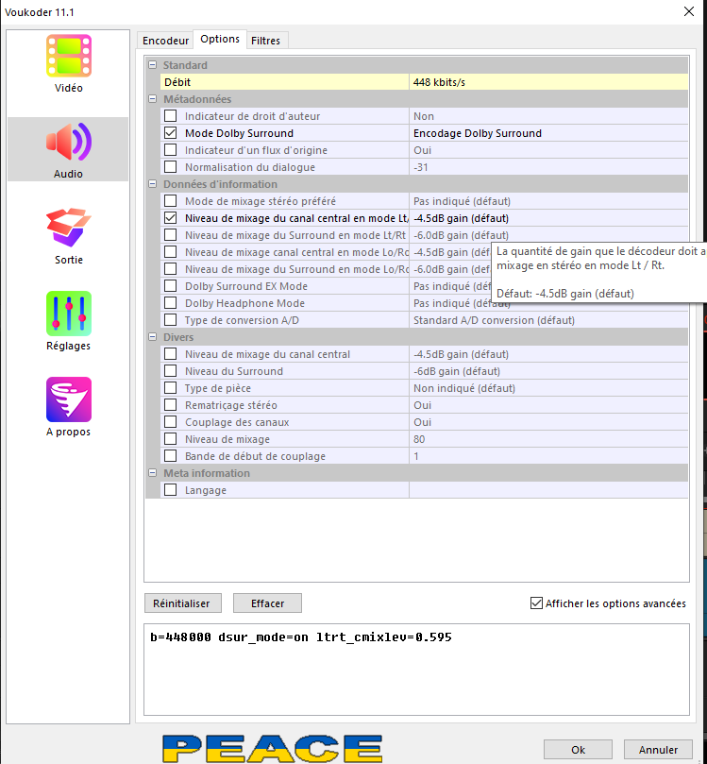Switch to the Filtres tab

(x=266, y=41)
